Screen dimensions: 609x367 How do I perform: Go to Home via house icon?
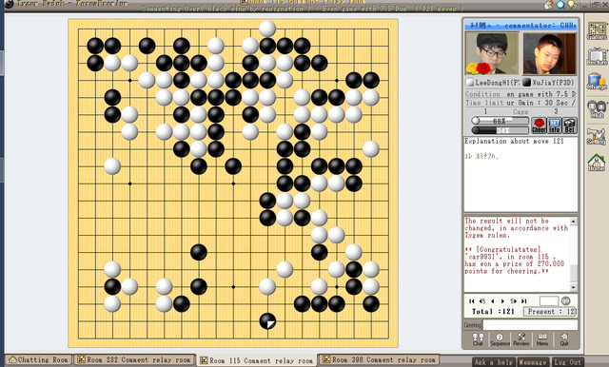coord(597,163)
